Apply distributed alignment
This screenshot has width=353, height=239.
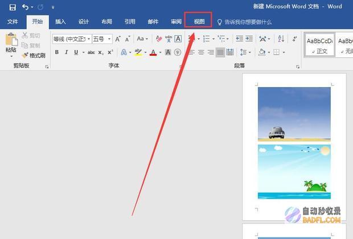tap(230, 52)
